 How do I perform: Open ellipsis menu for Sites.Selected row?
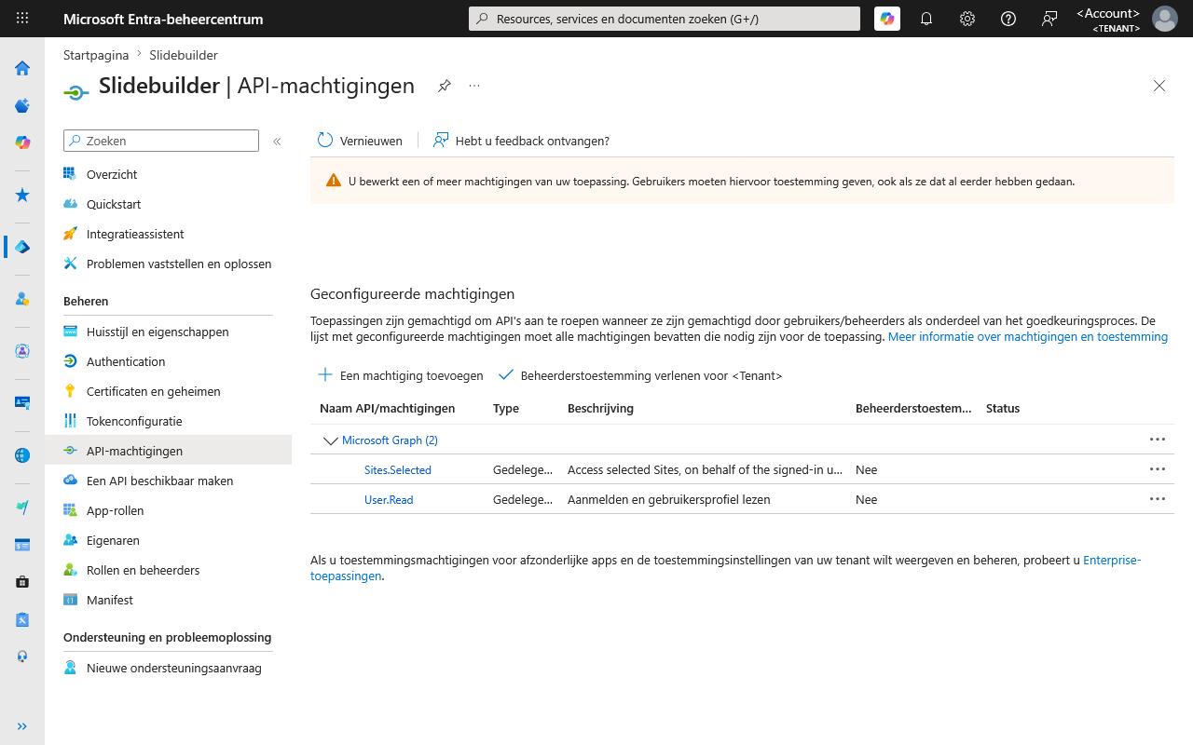(x=1158, y=469)
